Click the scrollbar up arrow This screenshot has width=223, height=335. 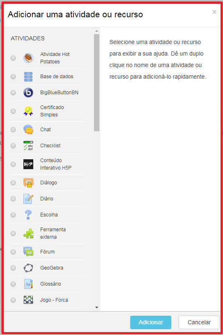click(x=97, y=31)
